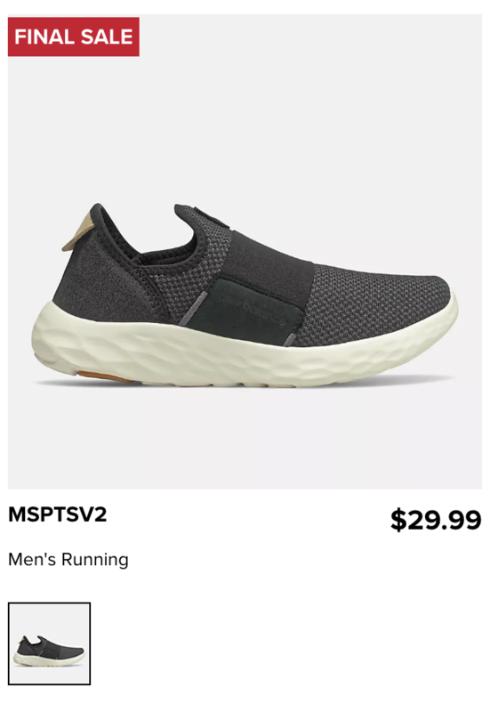Open the MSPTSV2 product title link
Image resolution: width=490 pixels, height=712 pixels.
[58, 514]
